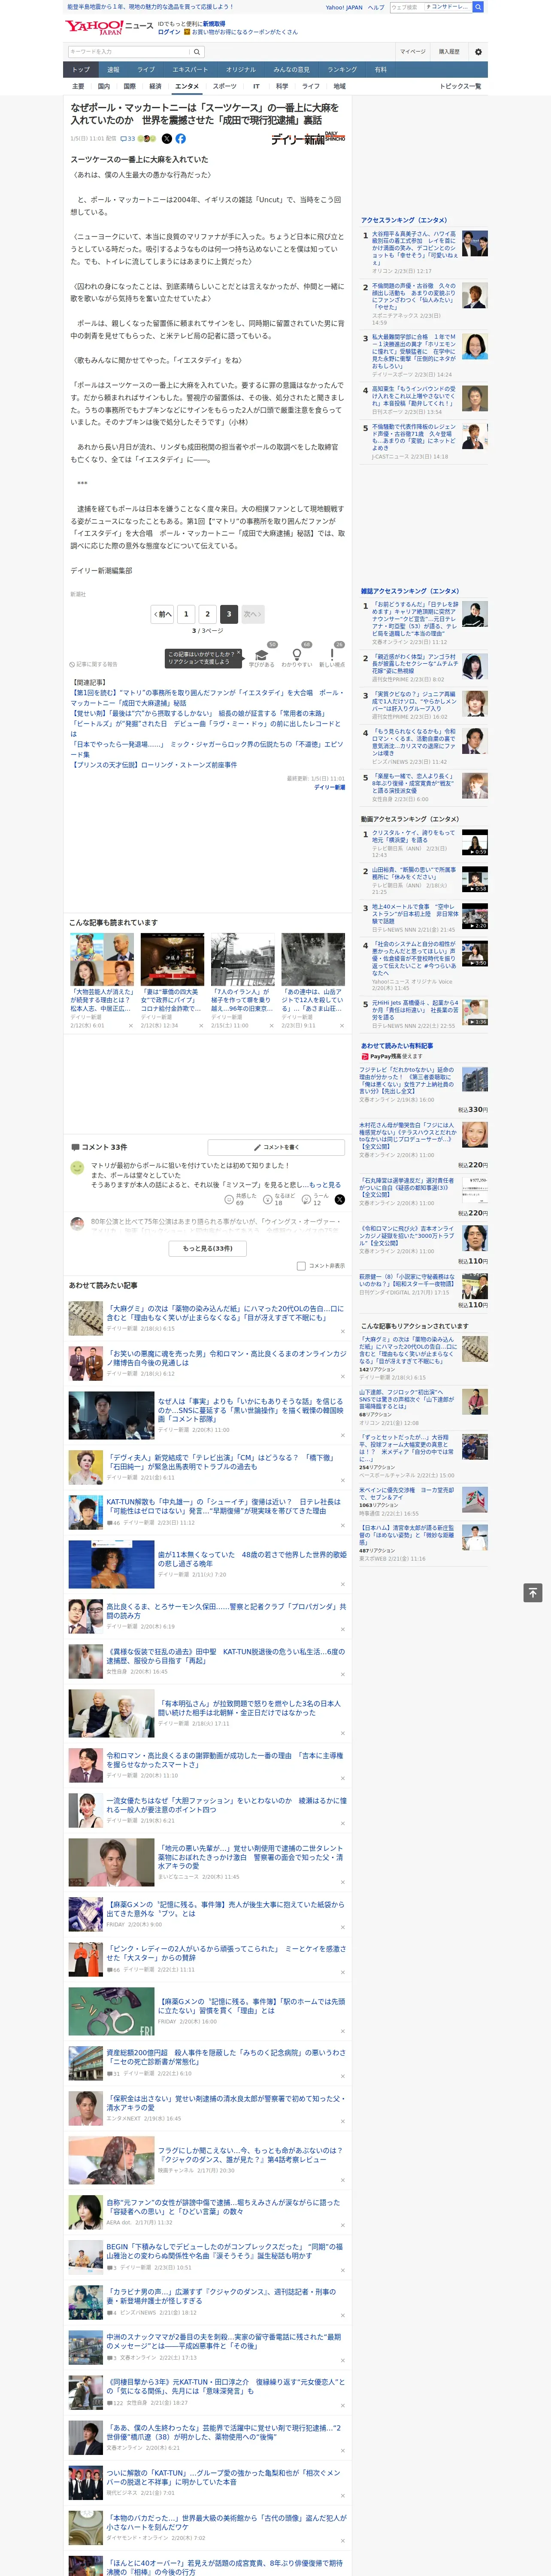Select 科学 category
Image resolution: width=551 pixels, height=2576 pixels.
click(282, 86)
